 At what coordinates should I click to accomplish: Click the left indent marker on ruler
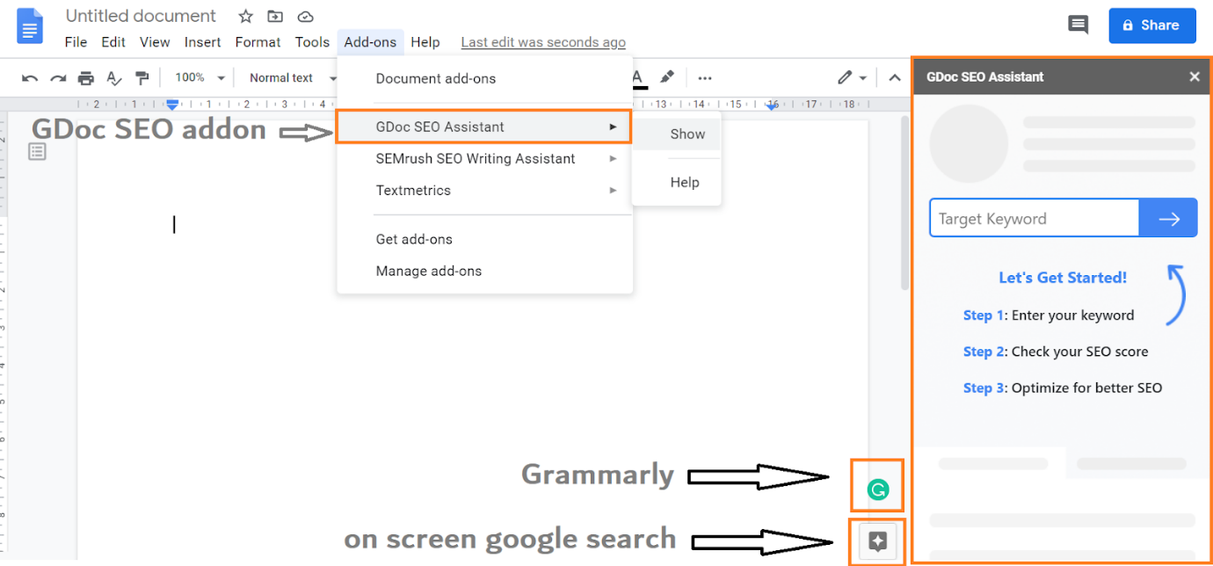[173, 104]
